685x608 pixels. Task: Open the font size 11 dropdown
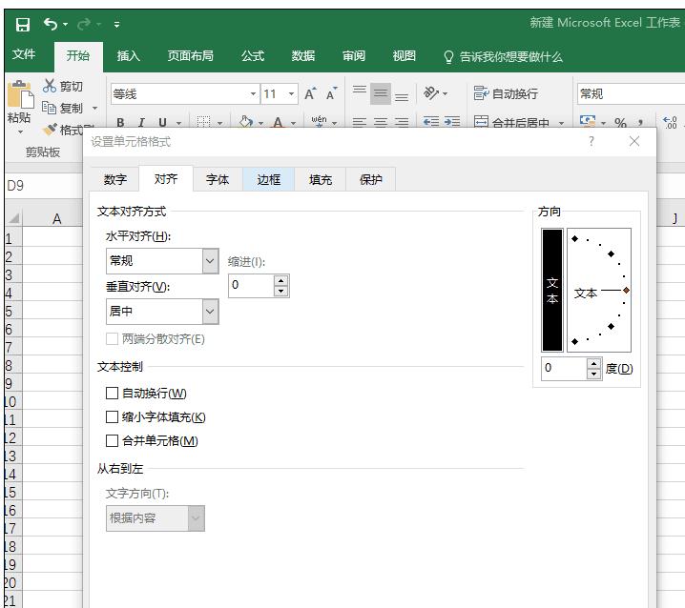(291, 93)
